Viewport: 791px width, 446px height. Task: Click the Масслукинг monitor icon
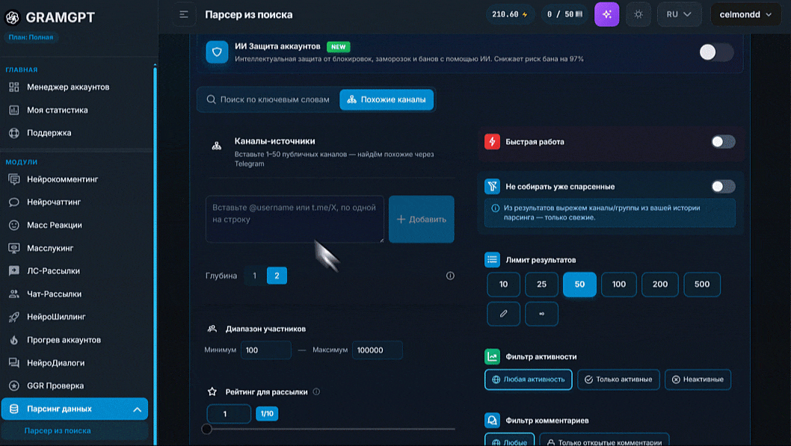(x=14, y=248)
